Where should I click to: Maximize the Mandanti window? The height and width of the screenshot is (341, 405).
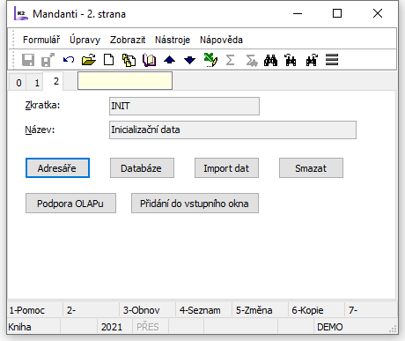[x=337, y=13]
